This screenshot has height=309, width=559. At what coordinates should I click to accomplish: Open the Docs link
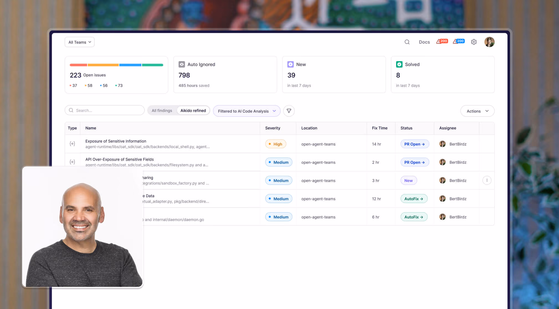coord(424,42)
